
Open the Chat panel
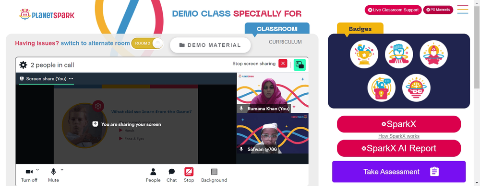pyautogui.click(x=172, y=175)
